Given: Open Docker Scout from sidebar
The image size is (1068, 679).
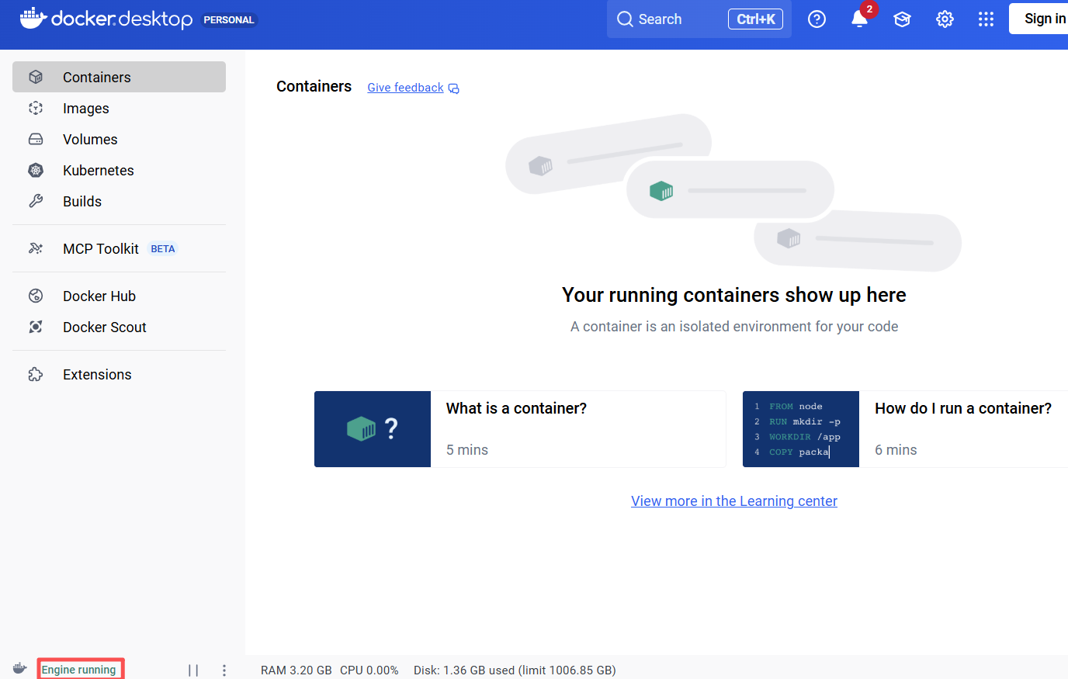Looking at the screenshot, I should 119,327.
